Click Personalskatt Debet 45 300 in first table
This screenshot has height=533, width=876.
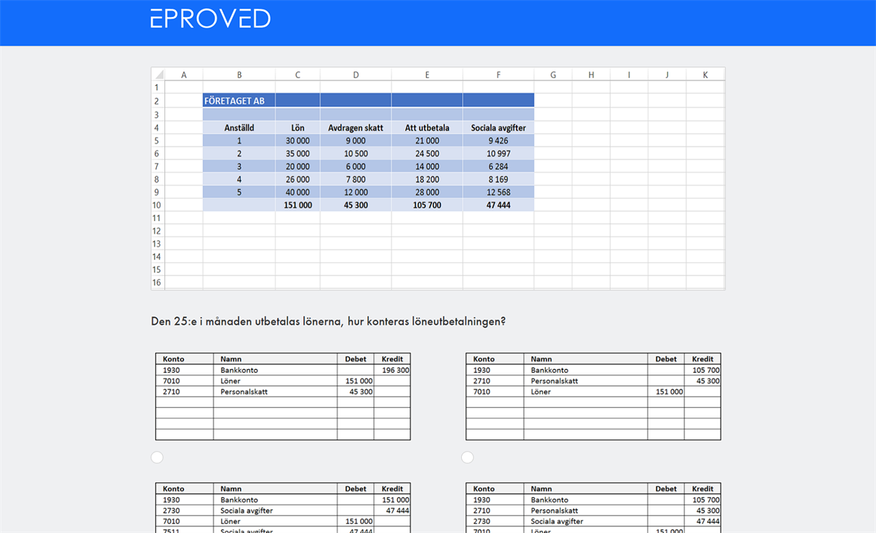(355, 392)
